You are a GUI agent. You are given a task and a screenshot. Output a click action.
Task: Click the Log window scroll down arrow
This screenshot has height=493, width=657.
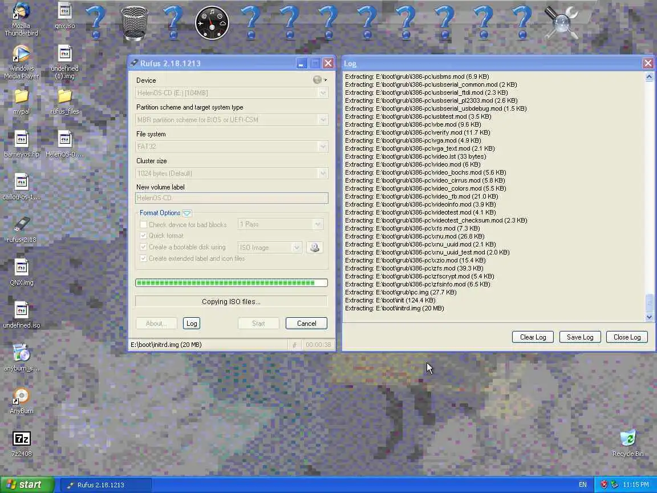click(x=649, y=317)
